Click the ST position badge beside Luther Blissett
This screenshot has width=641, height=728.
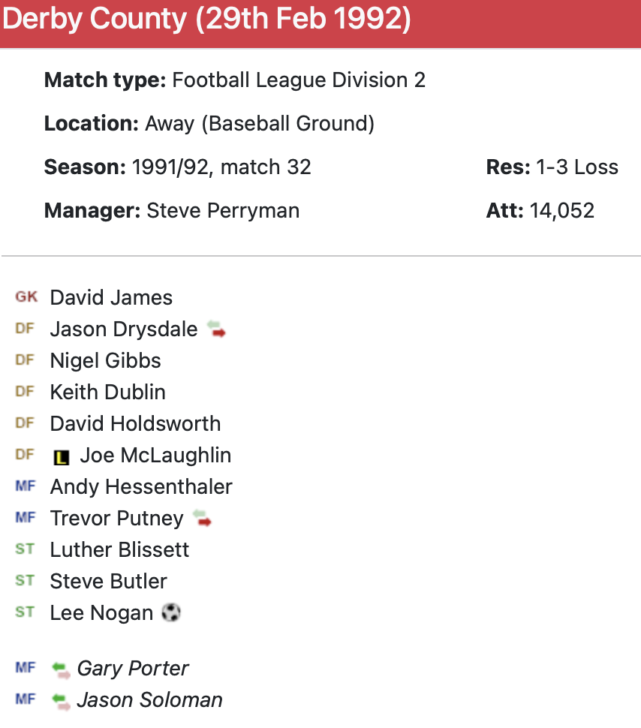(x=25, y=549)
